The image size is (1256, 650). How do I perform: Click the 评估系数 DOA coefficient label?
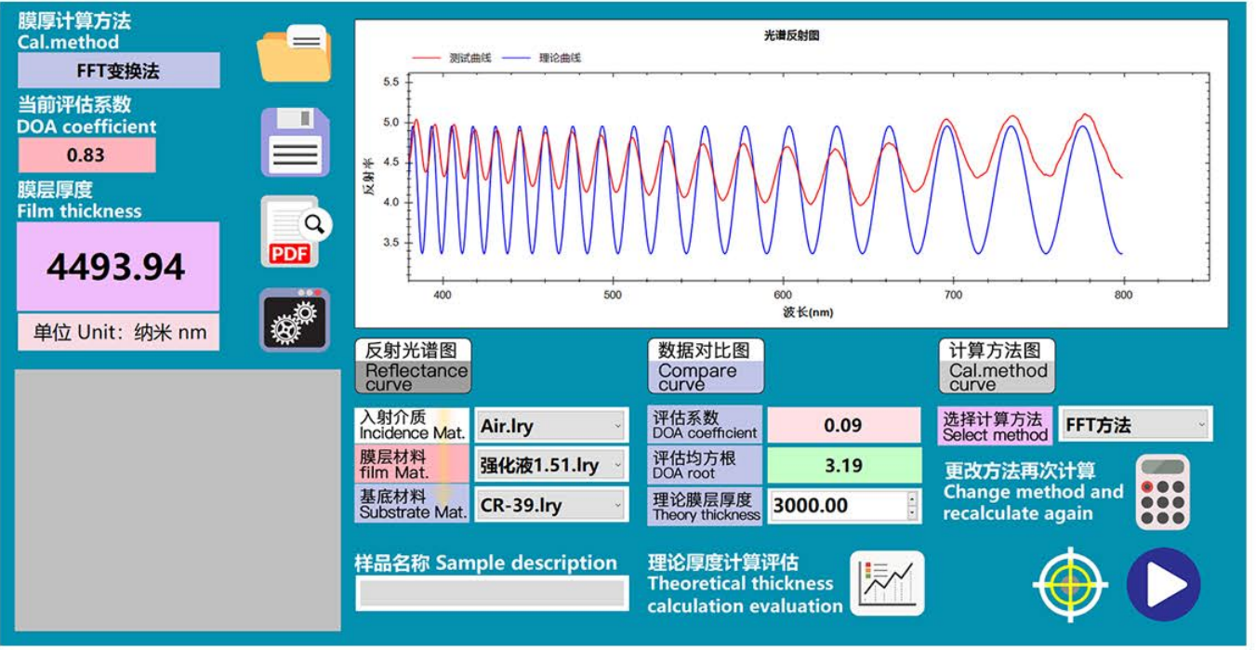tap(705, 425)
